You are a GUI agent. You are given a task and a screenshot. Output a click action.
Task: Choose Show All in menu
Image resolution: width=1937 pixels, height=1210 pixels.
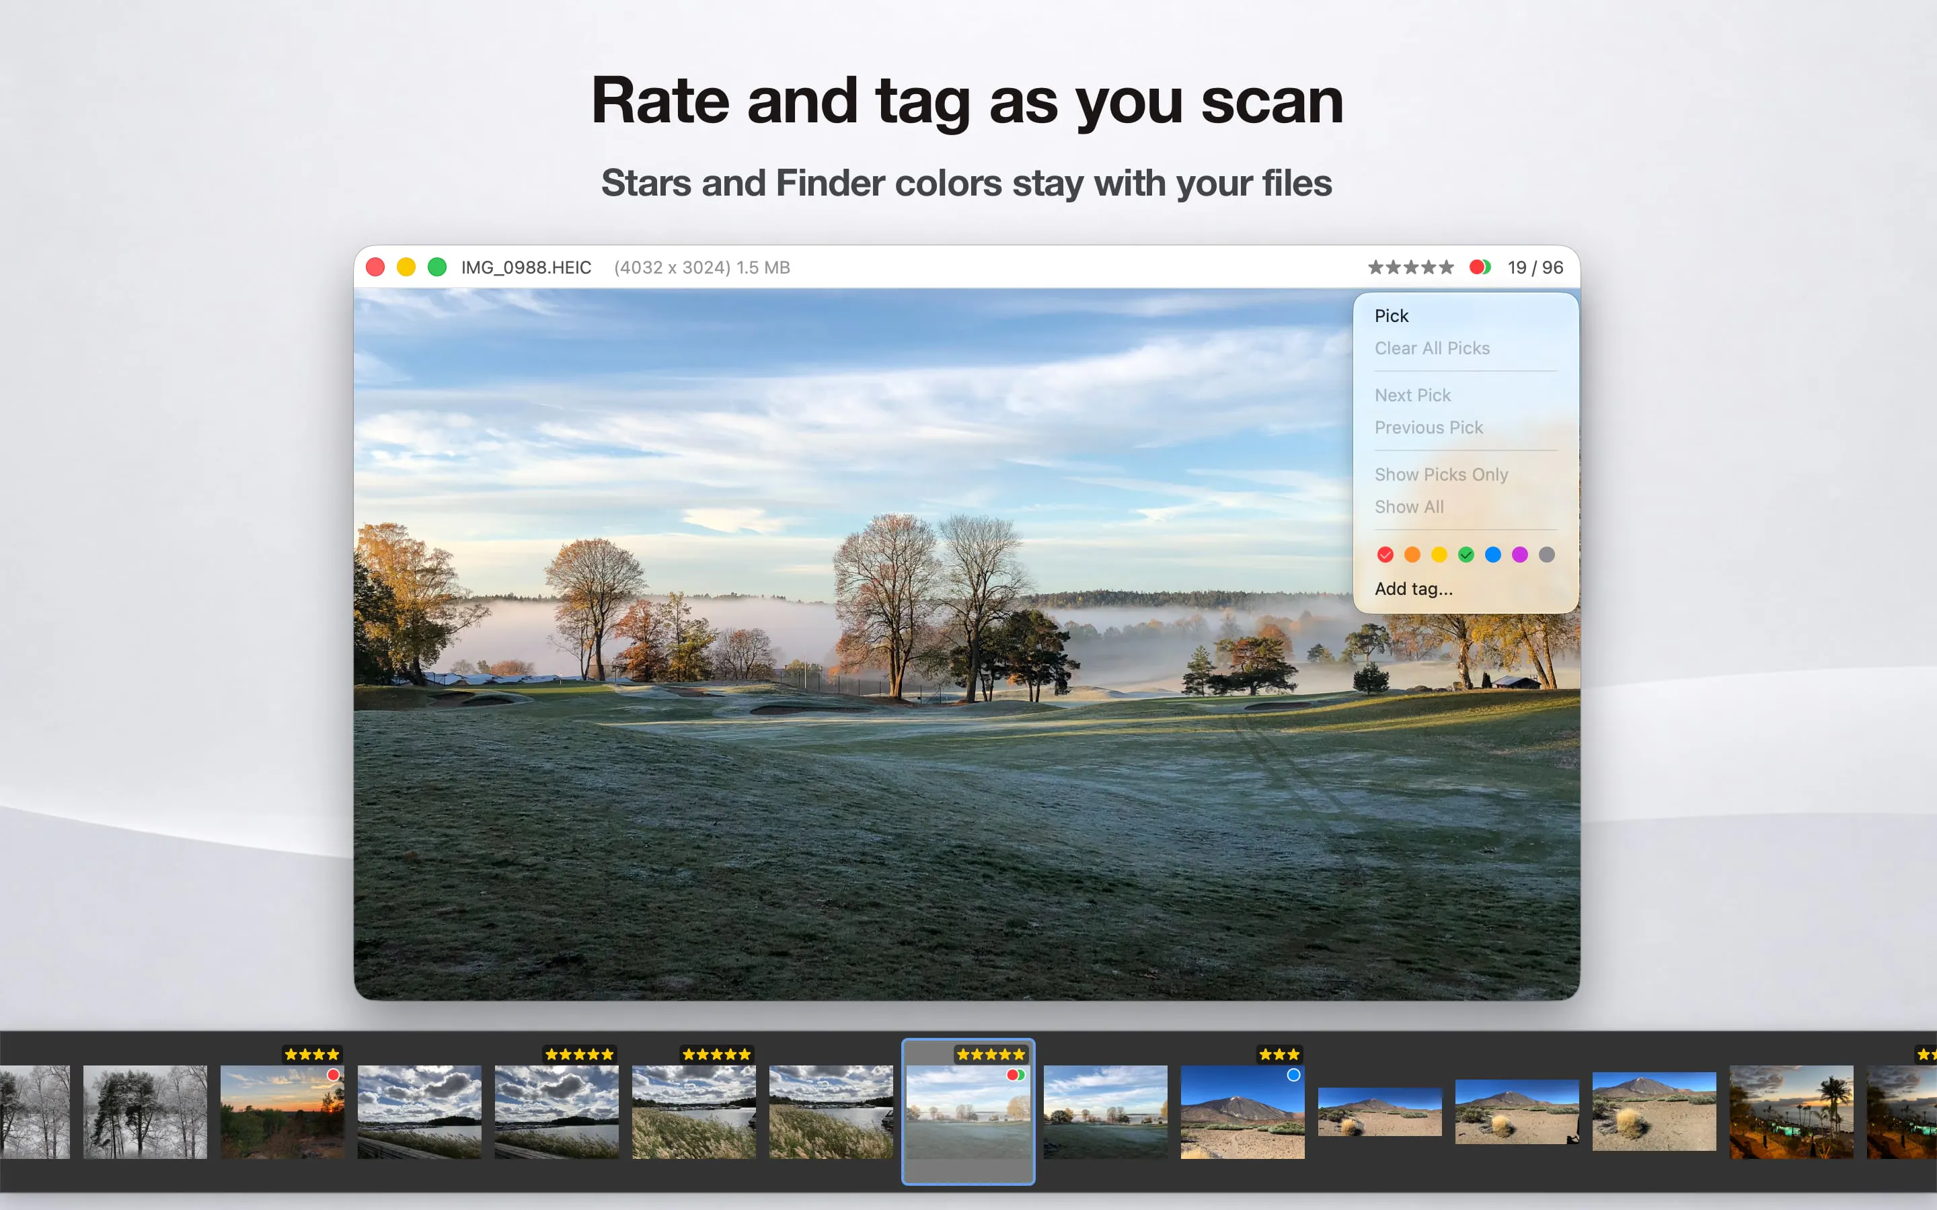1409,507
